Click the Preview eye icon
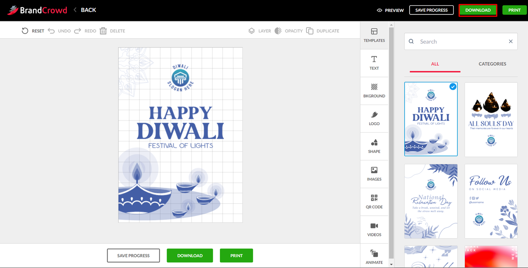Viewport: 528px width, 268px height. tap(379, 10)
